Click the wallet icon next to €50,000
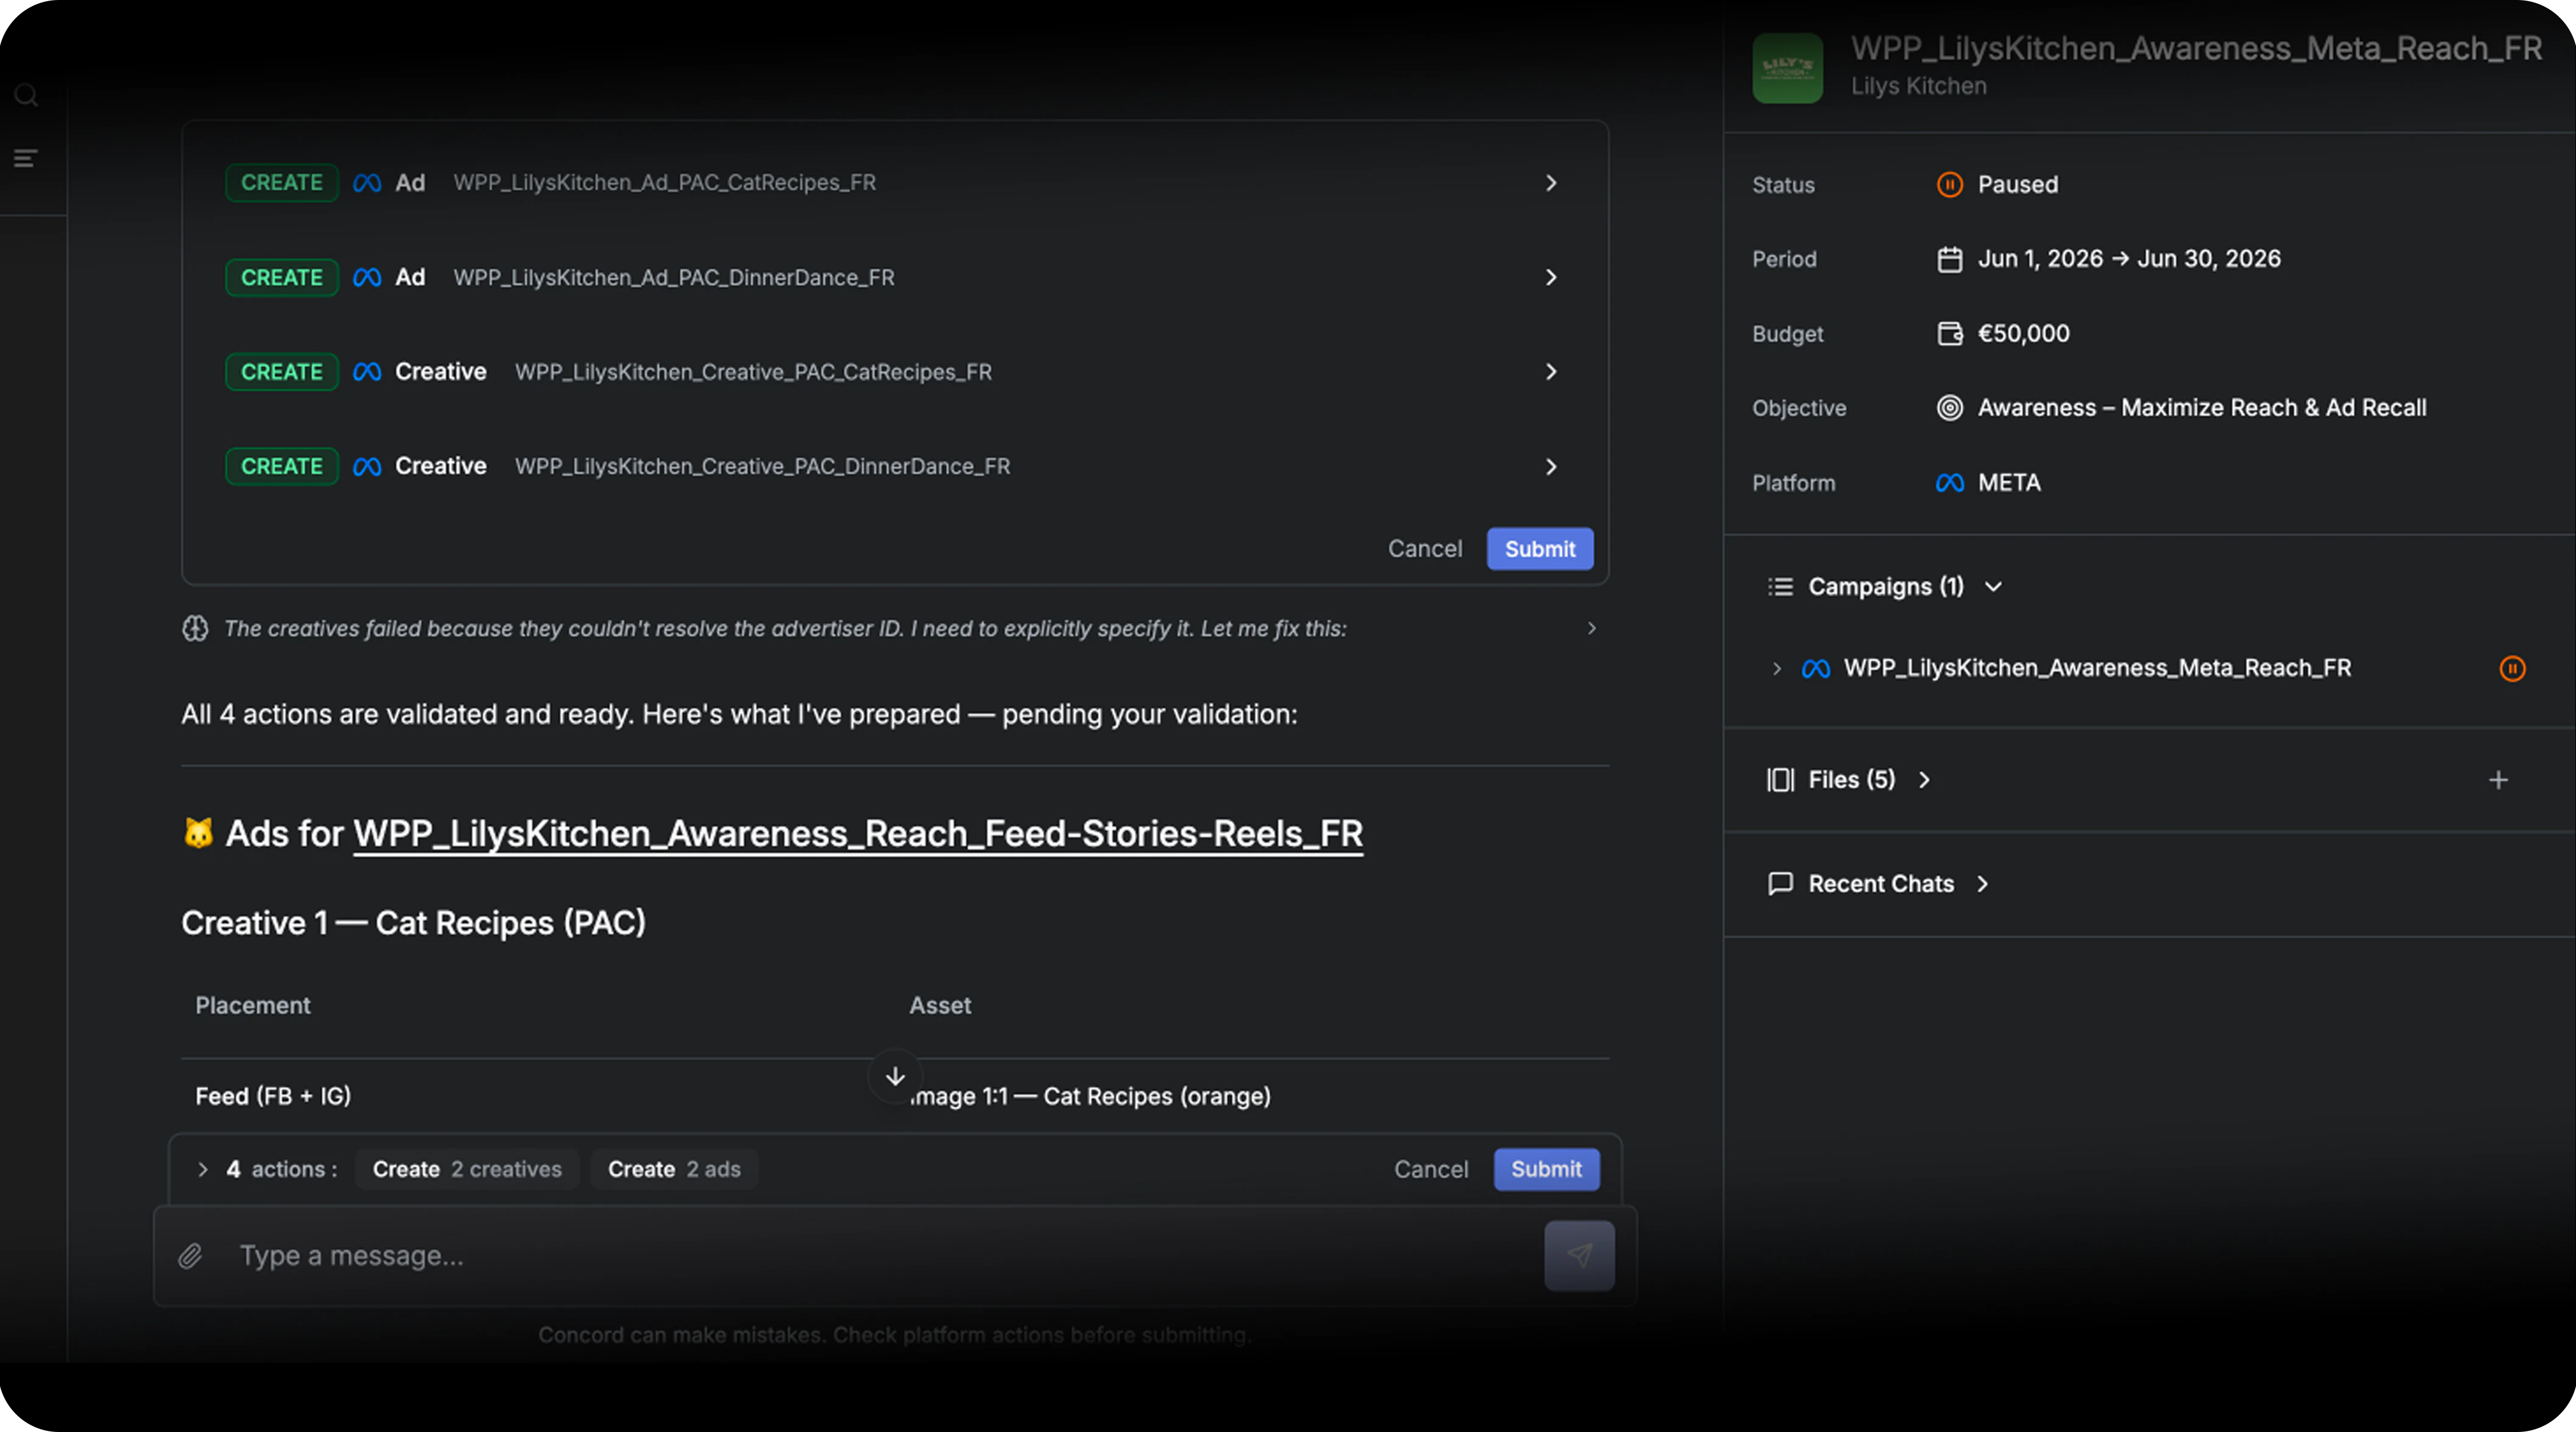Image resolution: width=2576 pixels, height=1432 pixels. (1950, 334)
